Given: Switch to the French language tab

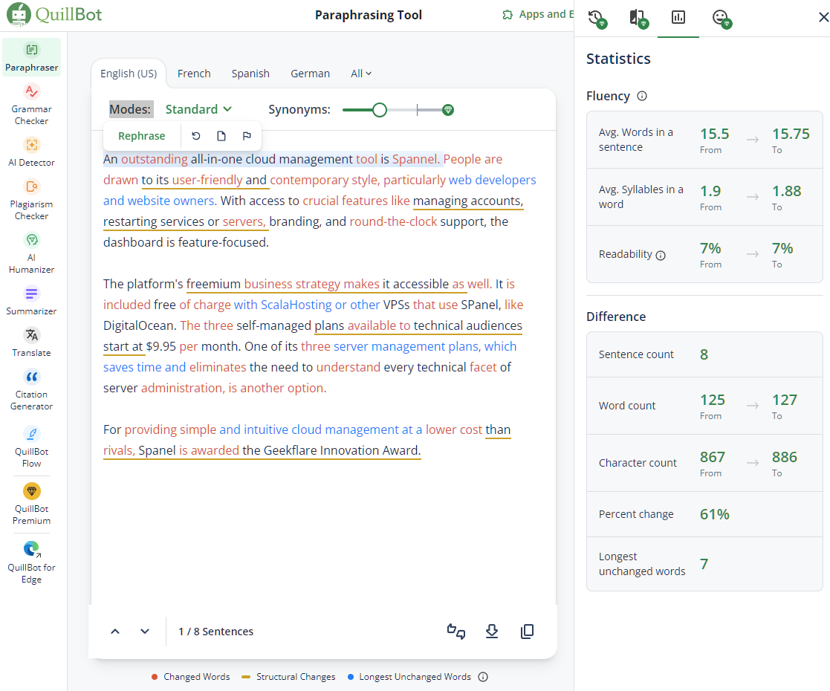Looking at the screenshot, I should 194,74.
